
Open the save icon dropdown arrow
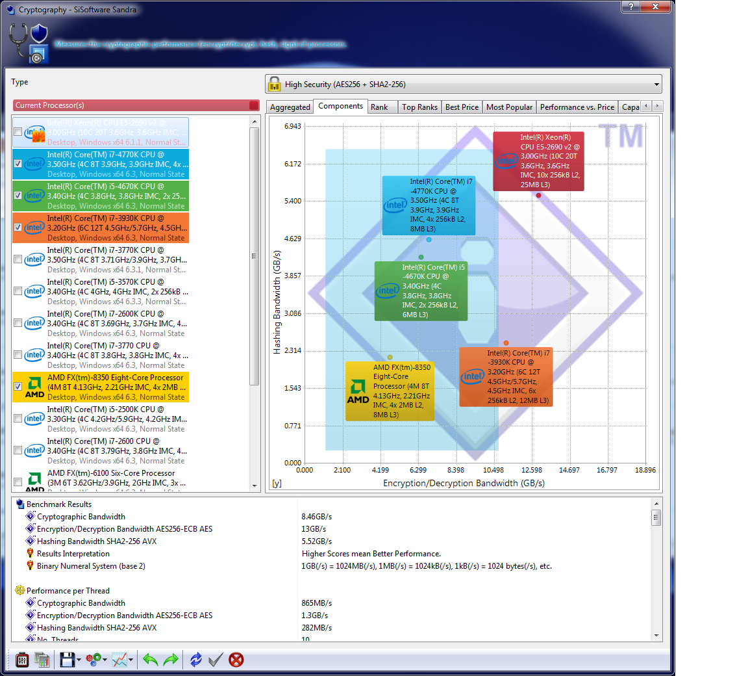tap(79, 660)
